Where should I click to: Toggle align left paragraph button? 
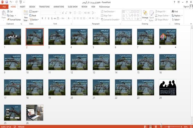pyautogui.click(x=75, y=18)
